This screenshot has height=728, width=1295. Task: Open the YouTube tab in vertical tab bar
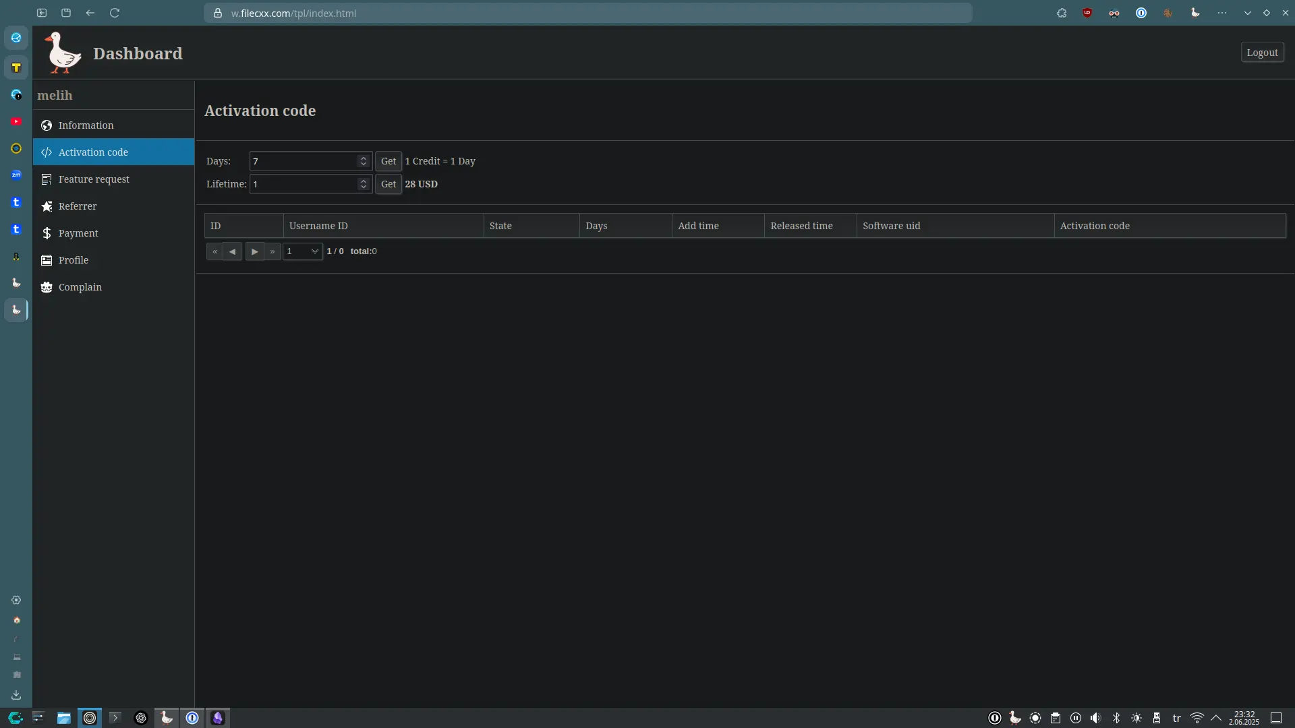[16, 121]
